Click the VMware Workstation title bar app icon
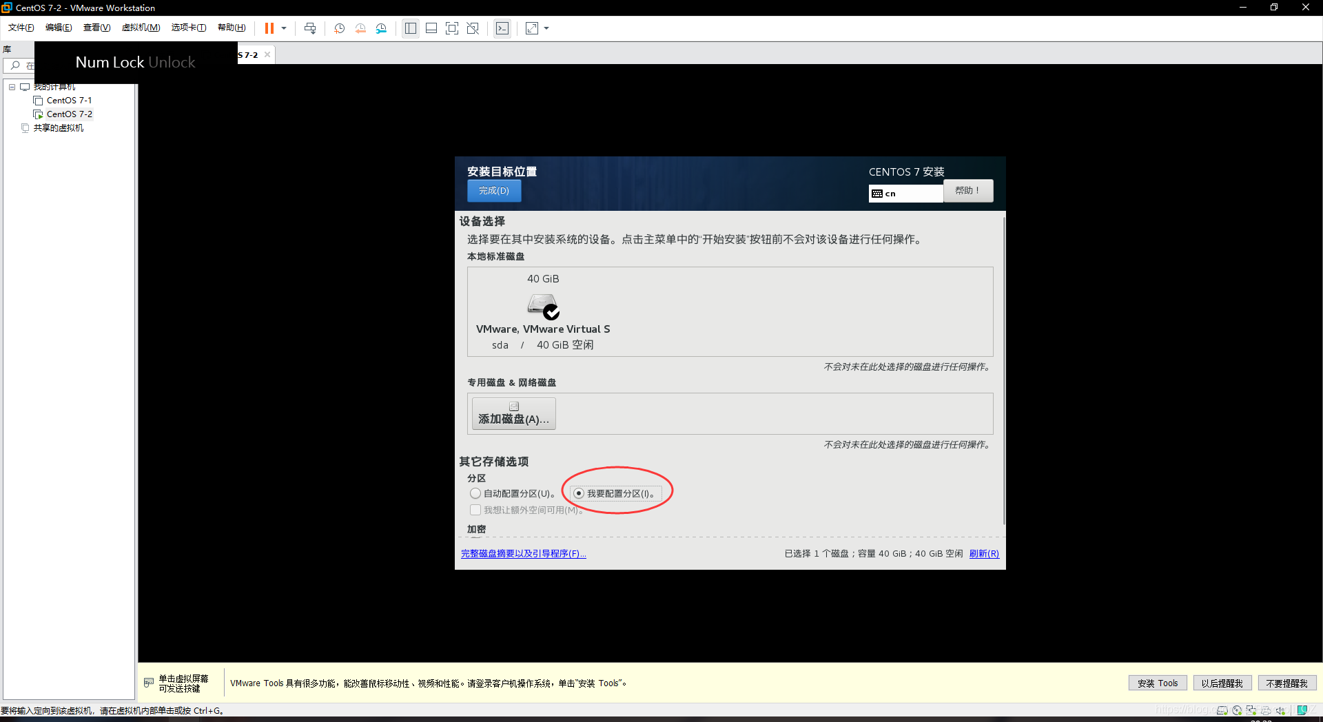1323x722 pixels. [7, 8]
